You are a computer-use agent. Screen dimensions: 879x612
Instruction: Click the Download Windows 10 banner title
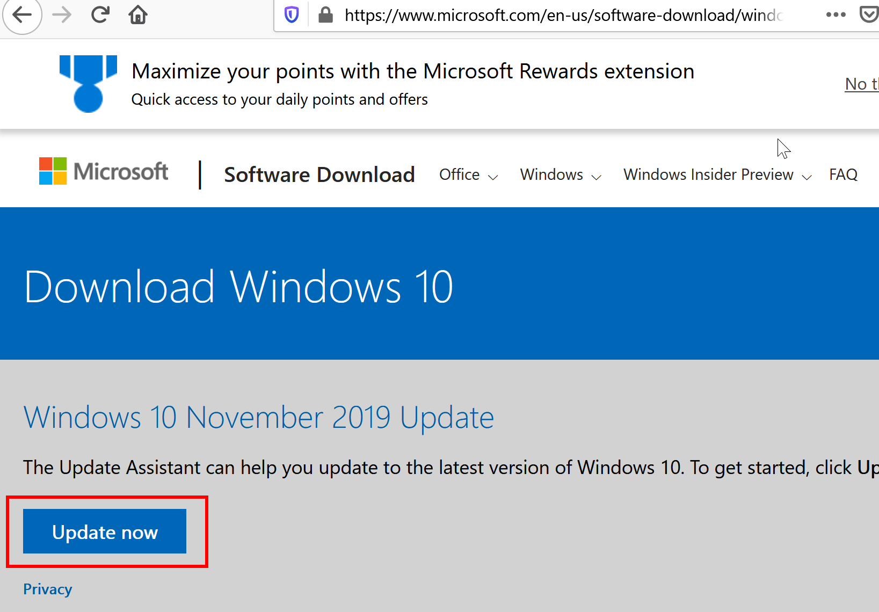click(238, 287)
